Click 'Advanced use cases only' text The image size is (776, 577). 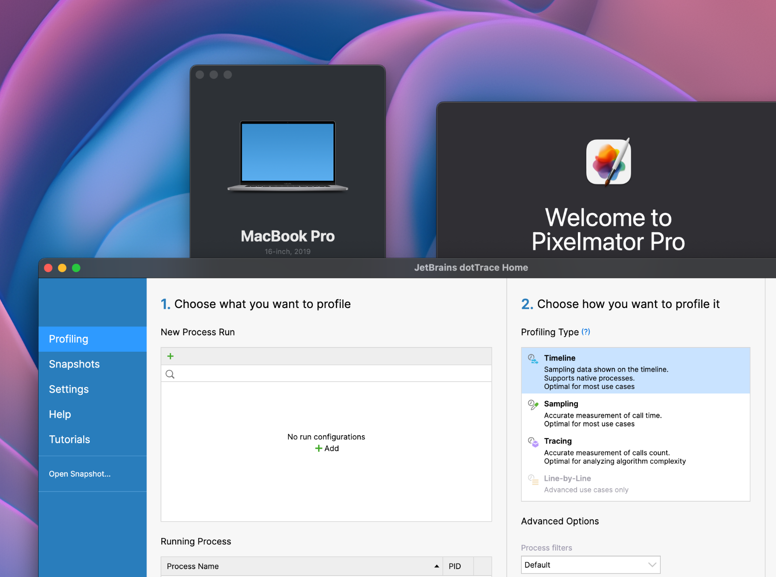tap(586, 490)
